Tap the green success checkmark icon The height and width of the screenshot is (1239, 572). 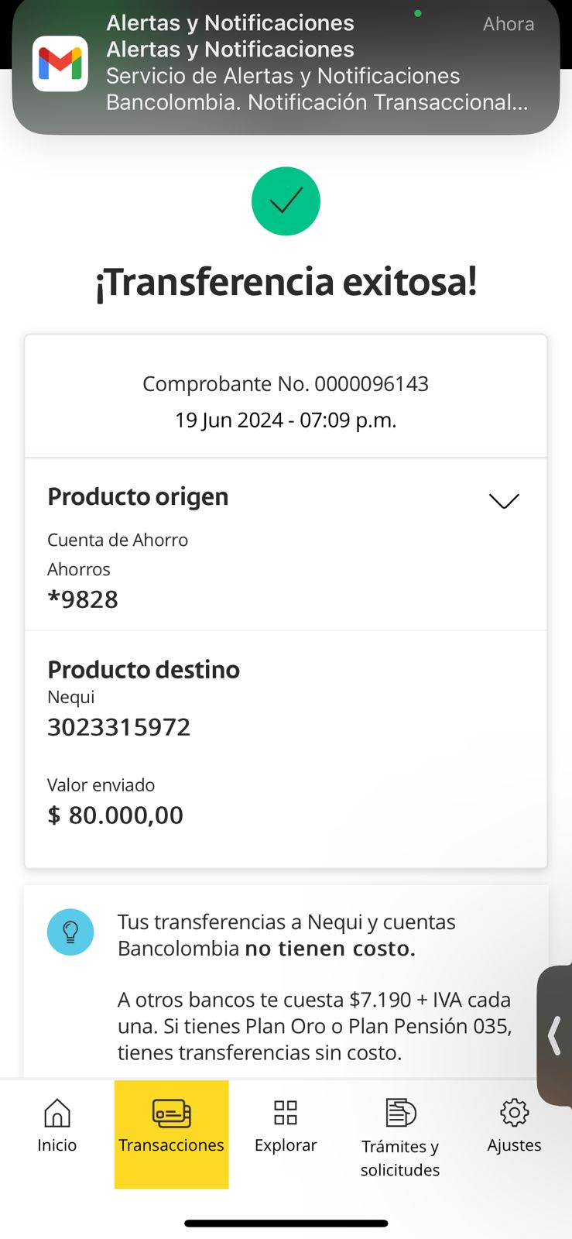pyautogui.click(x=286, y=201)
